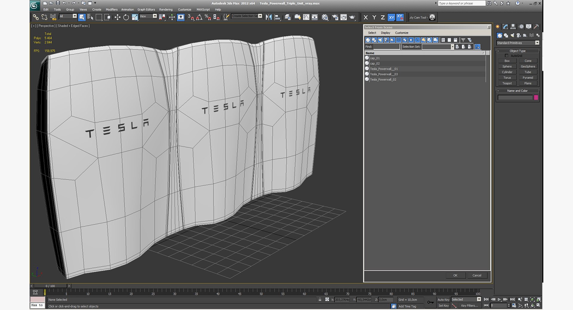Select the Move tool in main toolbar
The image size is (573, 310).
[x=117, y=17]
